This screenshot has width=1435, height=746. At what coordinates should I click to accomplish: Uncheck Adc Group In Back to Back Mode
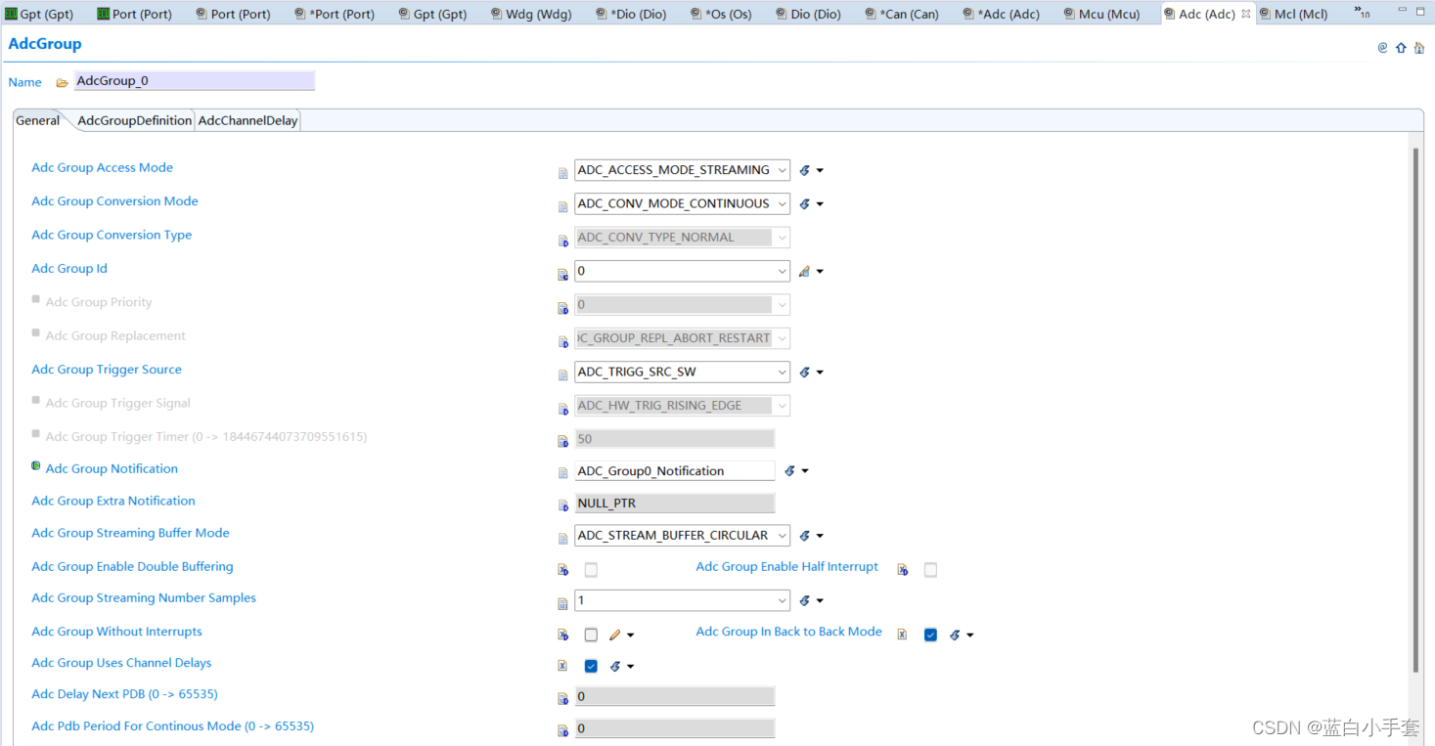(930, 635)
